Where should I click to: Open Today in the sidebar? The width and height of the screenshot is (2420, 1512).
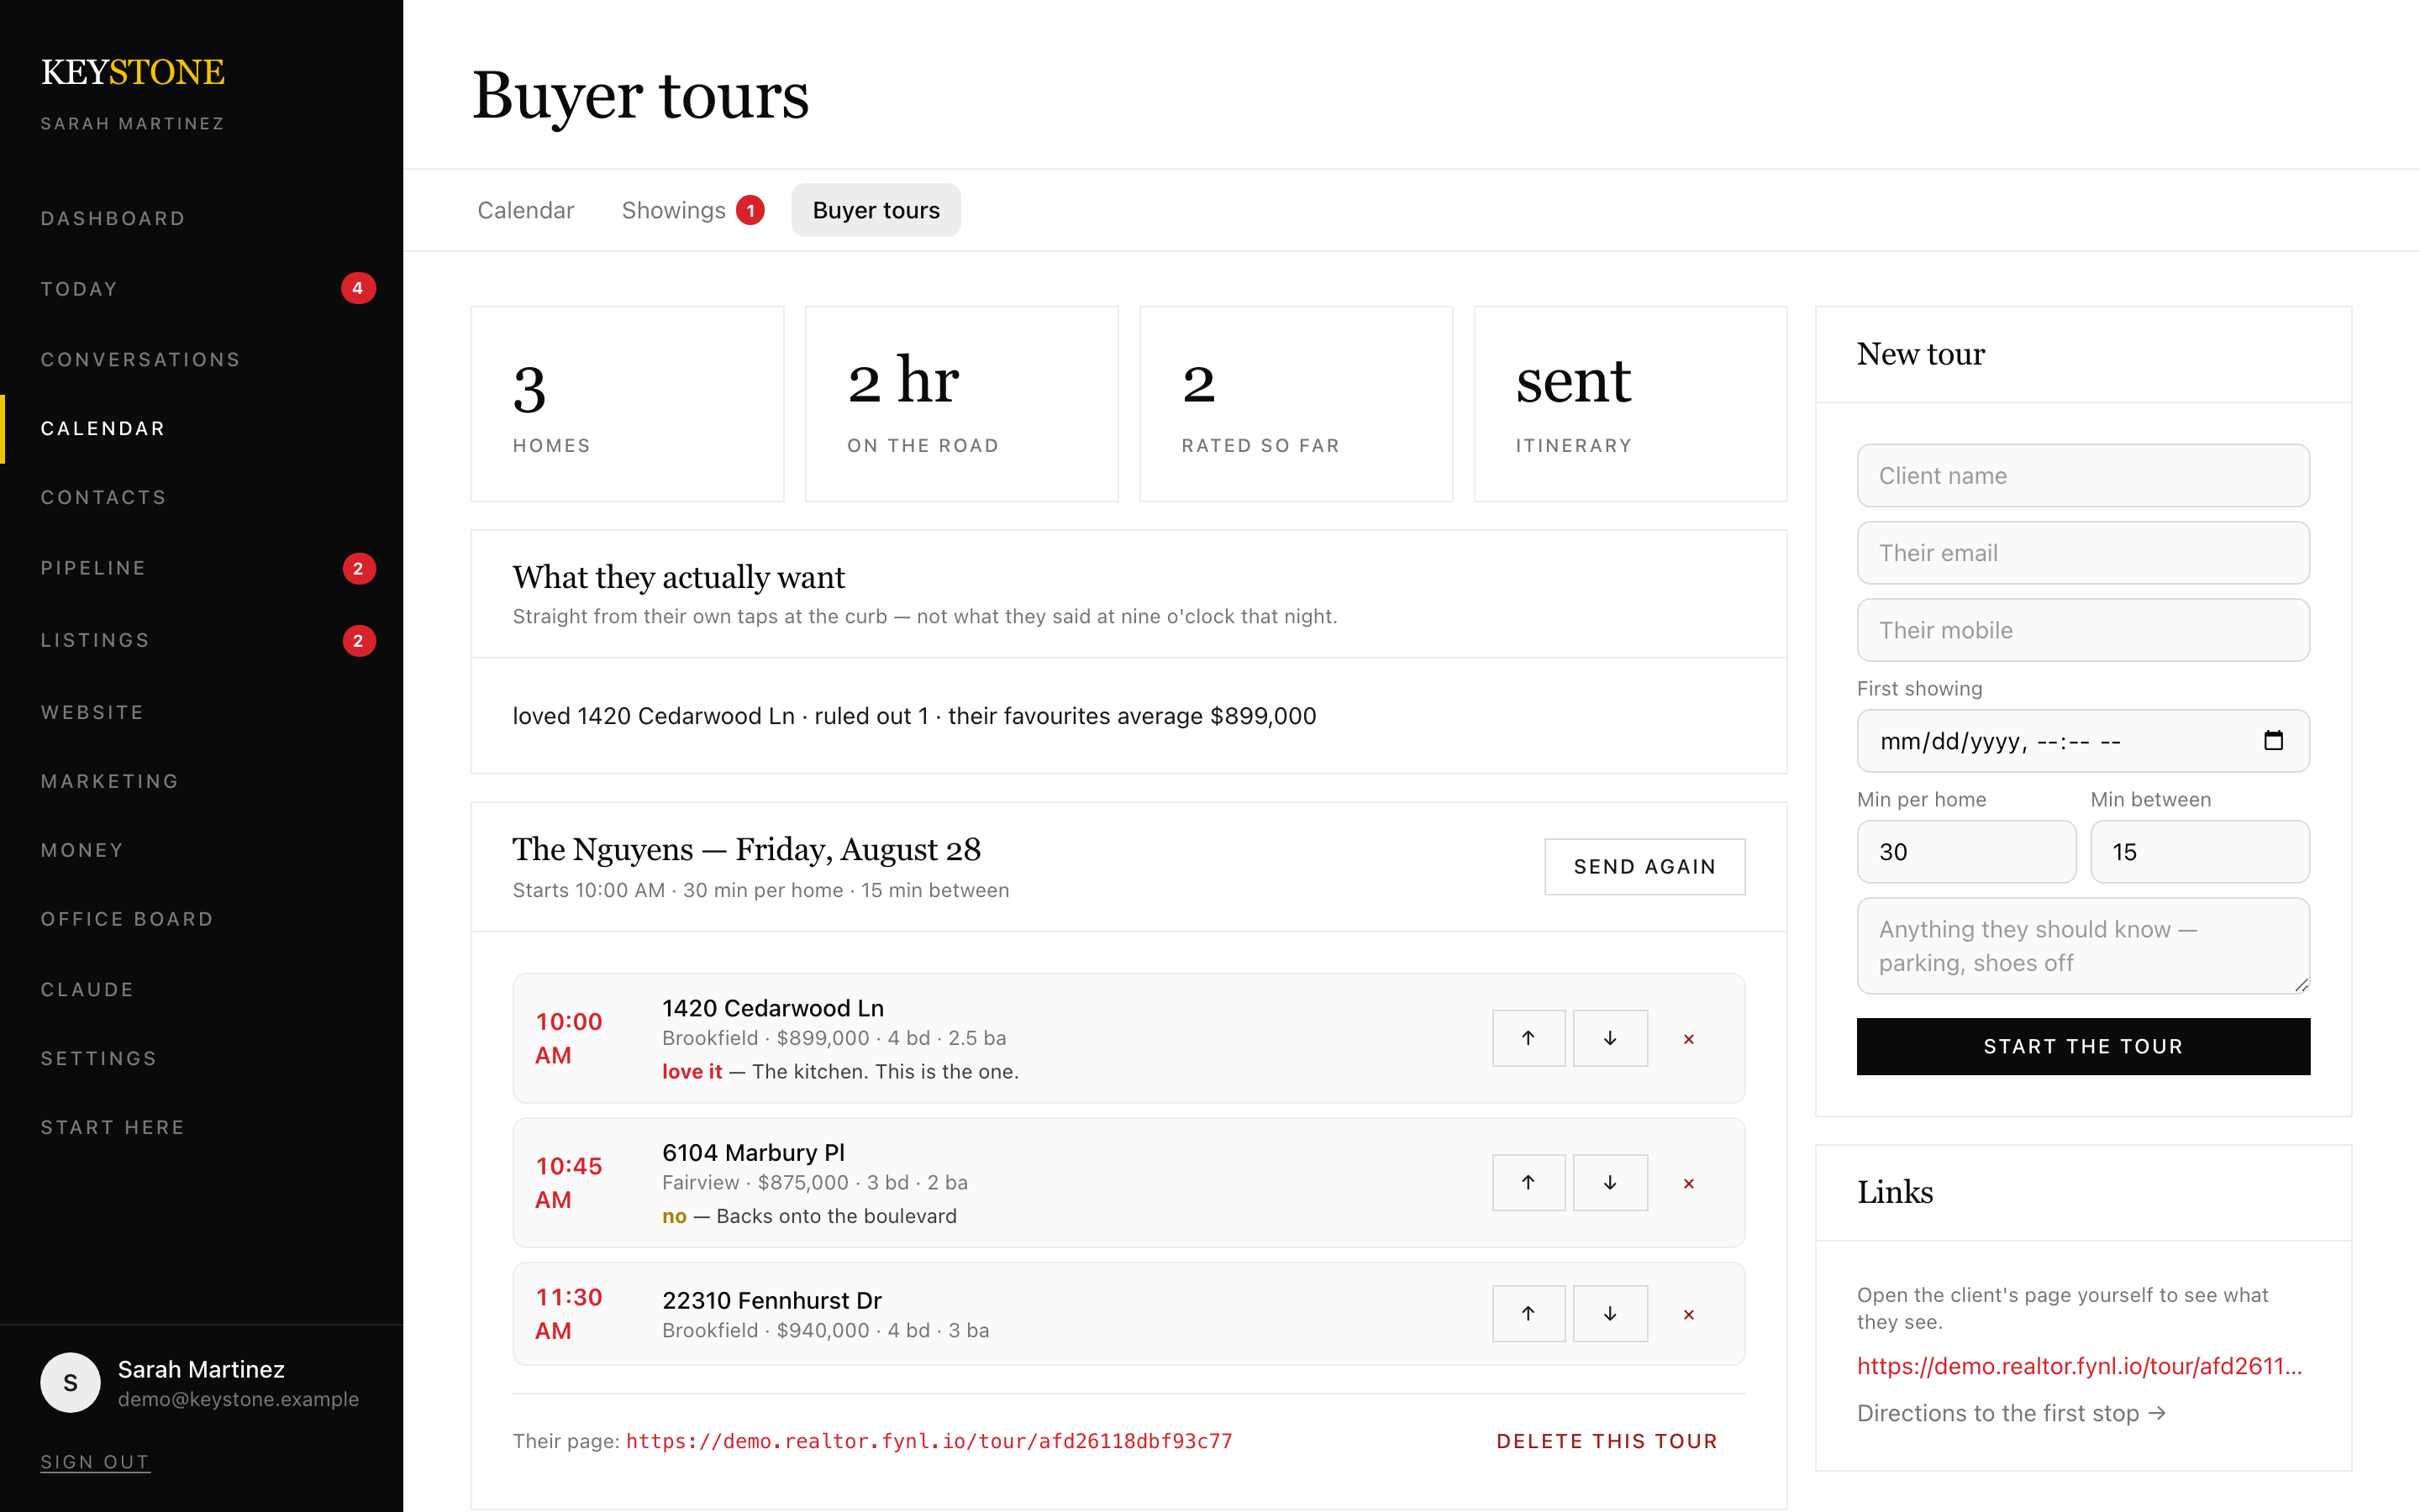(x=202, y=288)
